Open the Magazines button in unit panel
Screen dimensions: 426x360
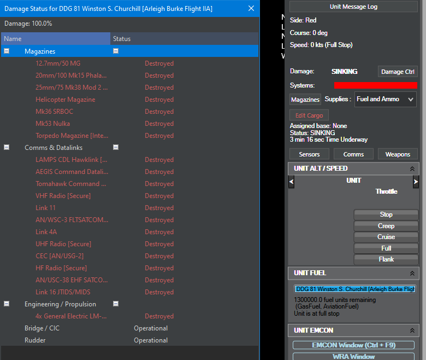pyautogui.click(x=305, y=100)
